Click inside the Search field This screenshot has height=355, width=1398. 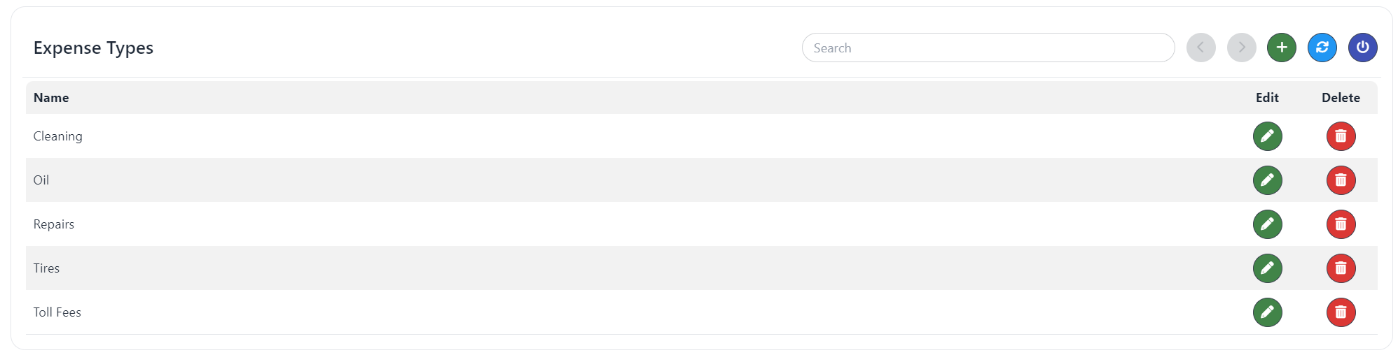pos(988,48)
